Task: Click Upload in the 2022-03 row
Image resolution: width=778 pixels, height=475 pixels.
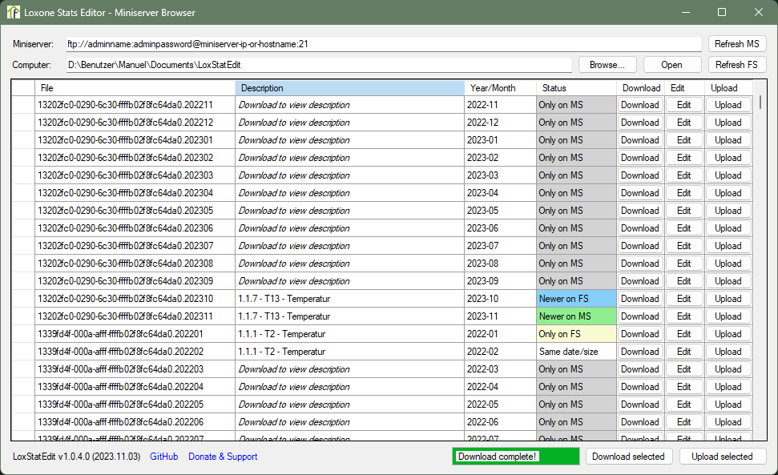Action: pyautogui.click(x=728, y=369)
